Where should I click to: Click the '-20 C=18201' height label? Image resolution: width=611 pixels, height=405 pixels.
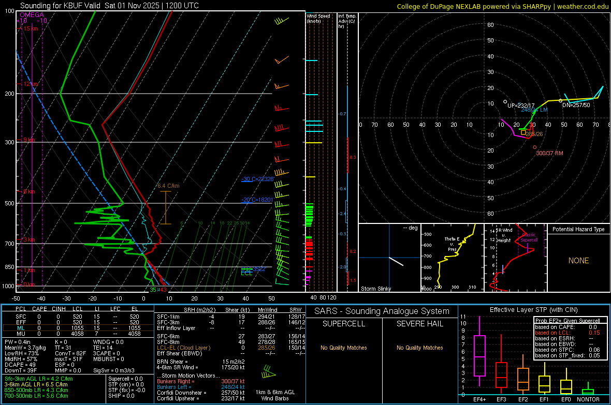[257, 200]
